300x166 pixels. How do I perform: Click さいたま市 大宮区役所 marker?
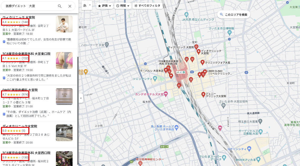point(223,105)
